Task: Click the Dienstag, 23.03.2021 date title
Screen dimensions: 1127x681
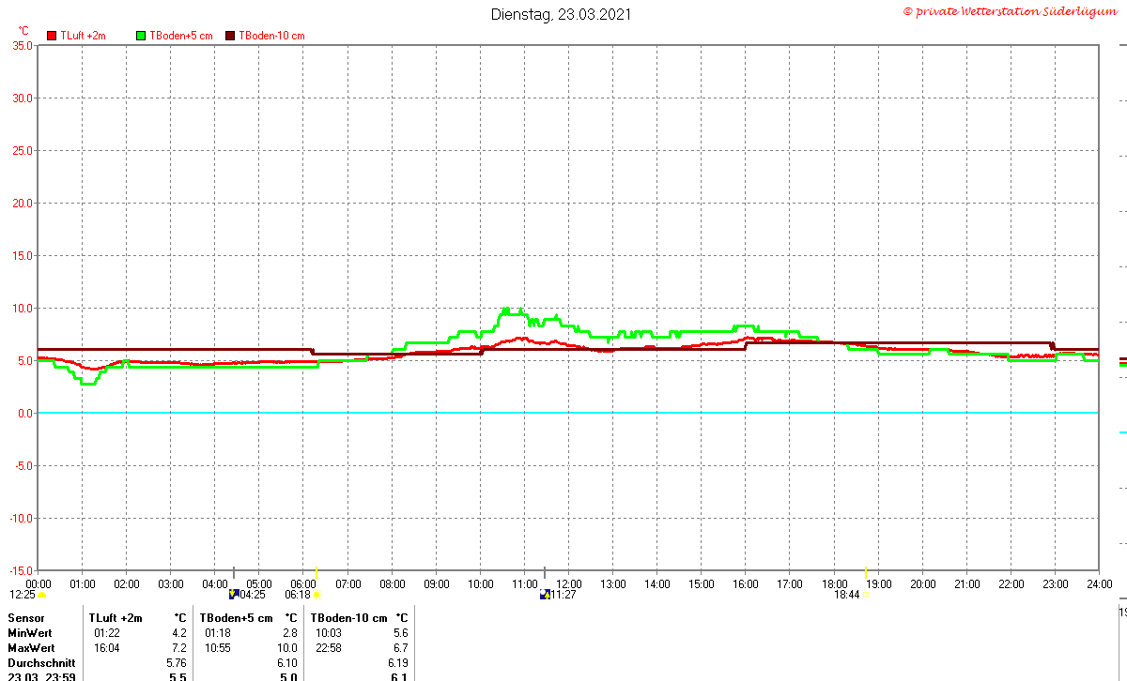Action: point(562,14)
